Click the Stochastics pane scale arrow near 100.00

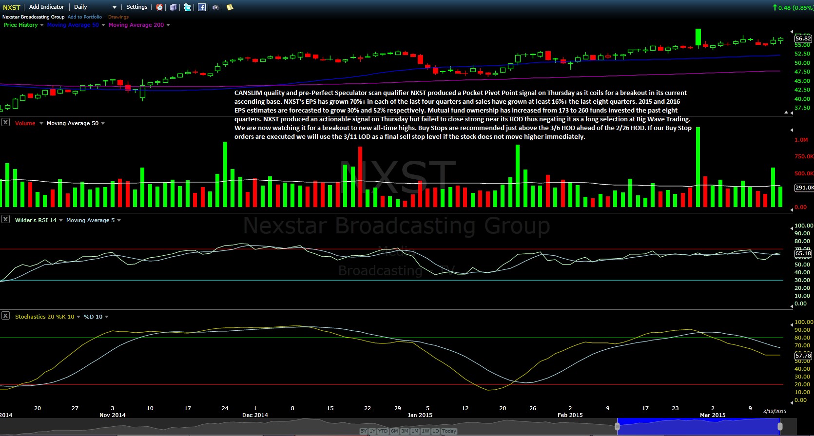pos(792,324)
